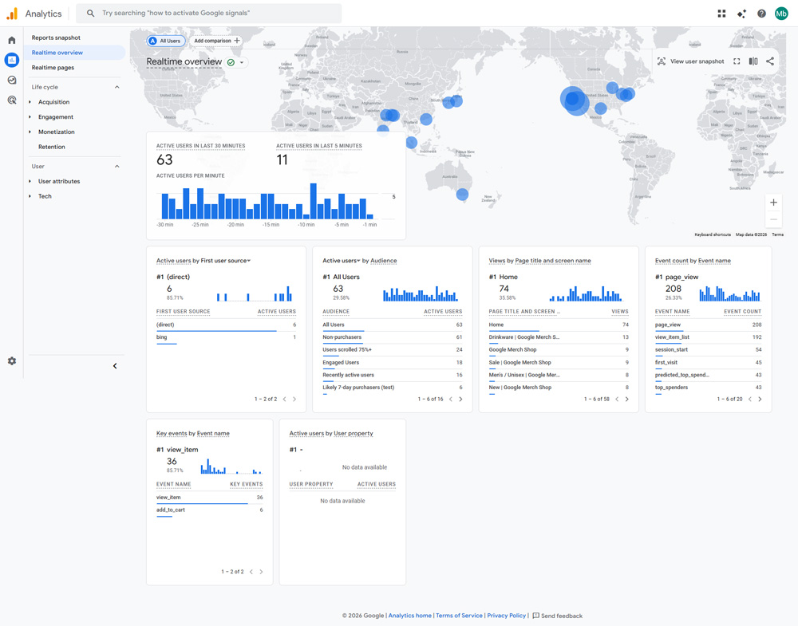798x626 pixels.
Task: Collapse the reports navigation panel arrow
Action: coord(115,366)
